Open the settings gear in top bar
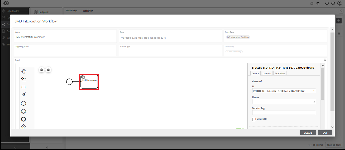The image size is (345, 150). tap(318, 3)
